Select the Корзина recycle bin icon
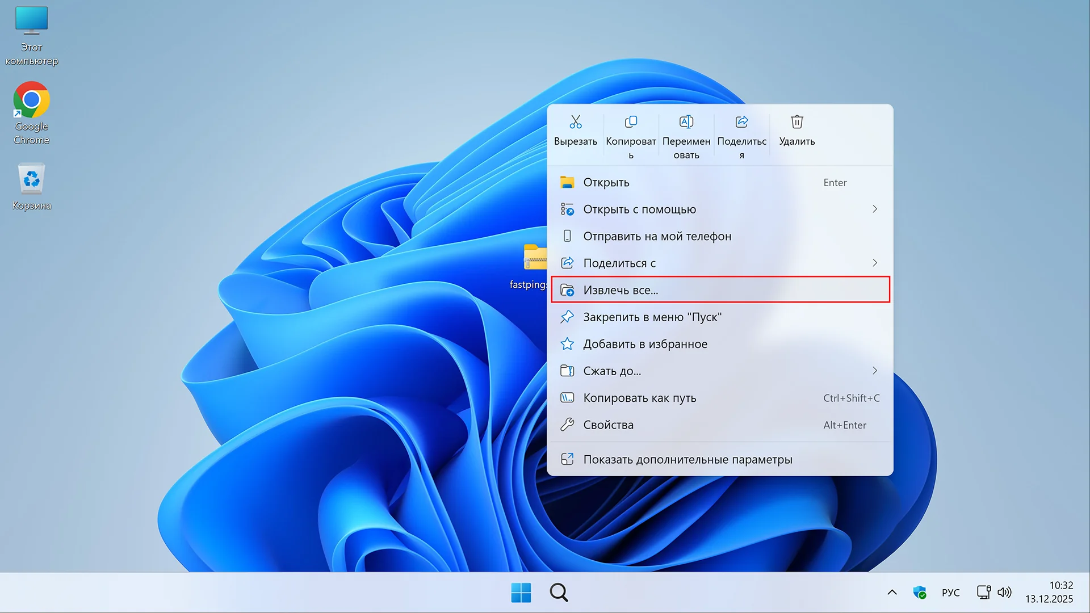The width and height of the screenshot is (1090, 613). tap(32, 180)
